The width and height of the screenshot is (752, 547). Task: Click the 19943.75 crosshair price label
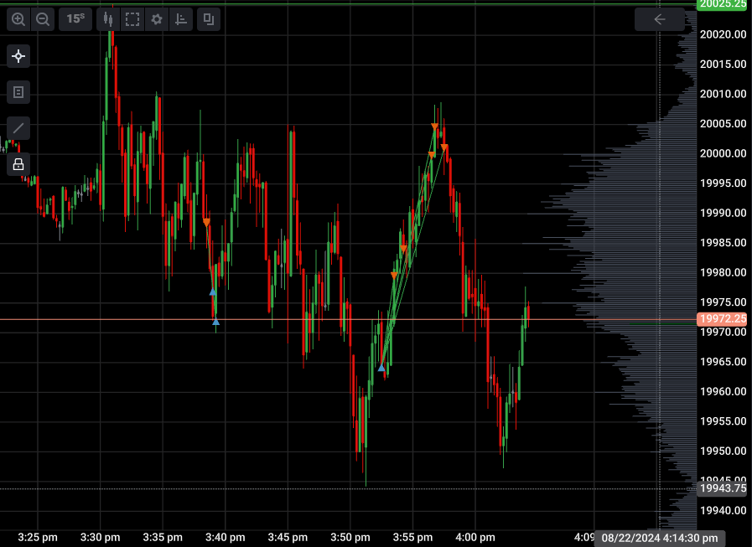[723, 488]
